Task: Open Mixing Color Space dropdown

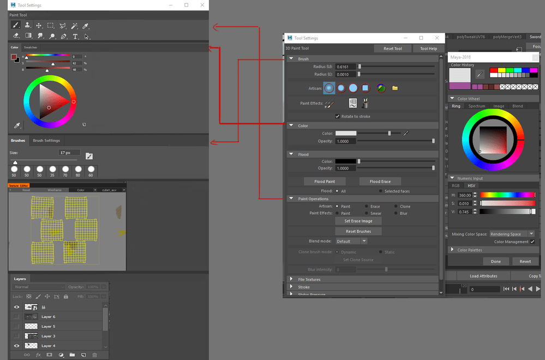Action: click(512, 234)
